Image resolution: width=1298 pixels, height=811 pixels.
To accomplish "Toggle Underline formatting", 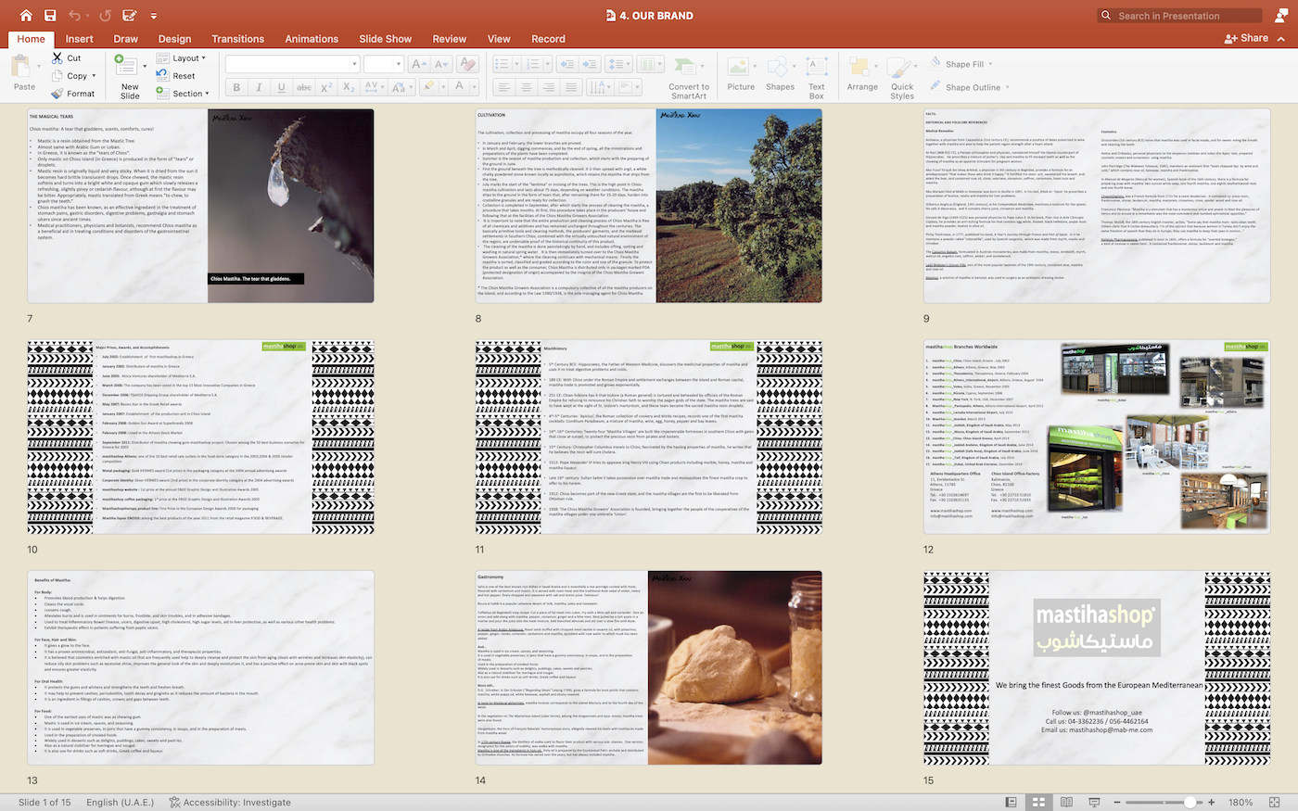I will coord(281,87).
